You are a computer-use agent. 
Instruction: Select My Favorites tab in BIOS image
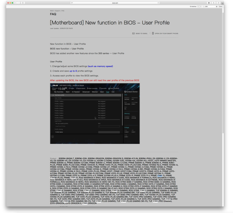click(59, 92)
